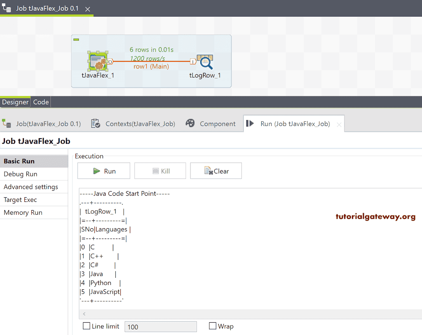422x335 pixels.
Task: Switch to the Code view
Action: 41,102
